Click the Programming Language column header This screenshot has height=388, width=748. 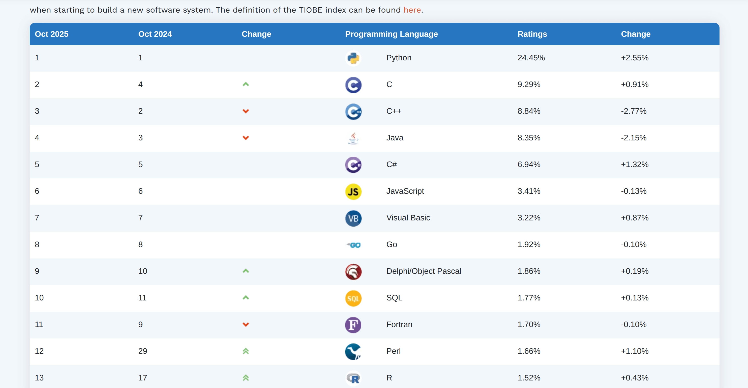pos(391,34)
